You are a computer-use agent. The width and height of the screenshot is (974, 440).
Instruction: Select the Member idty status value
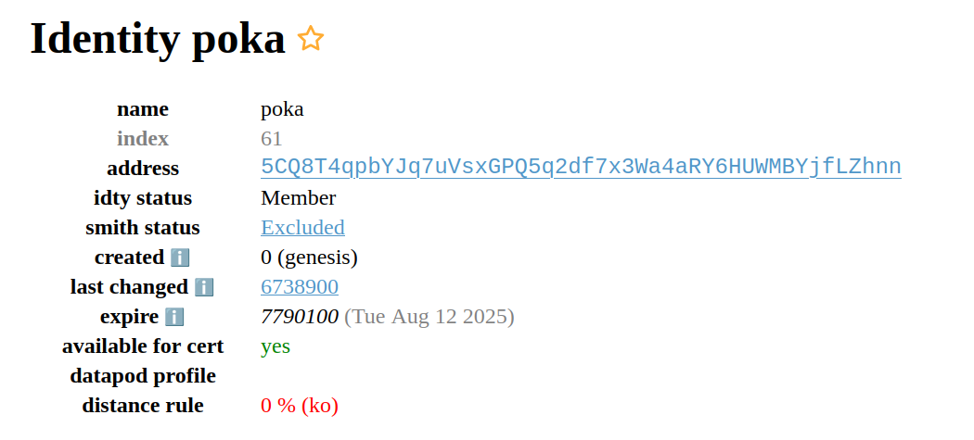[x=298, y=198]
